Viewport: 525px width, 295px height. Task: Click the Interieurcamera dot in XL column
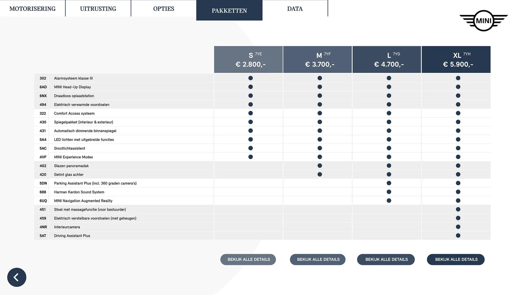[x=458, y=227]
